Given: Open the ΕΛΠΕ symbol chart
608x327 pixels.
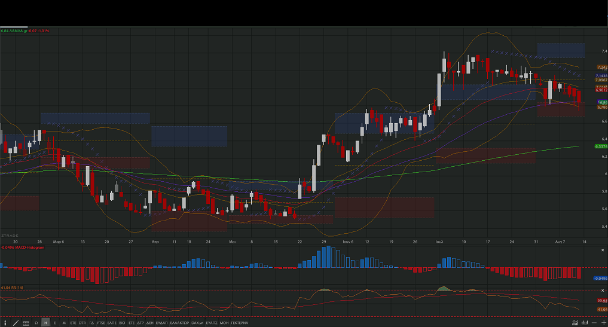Looking at the screenshot, I should (x=112, y=323).
